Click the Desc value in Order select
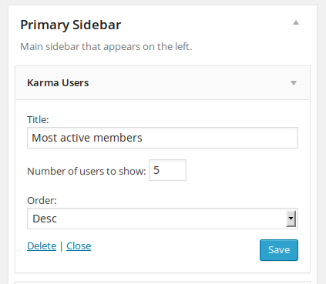Image resolution: width=326 pixels, height=284 pixels. [x=45, y=219]
